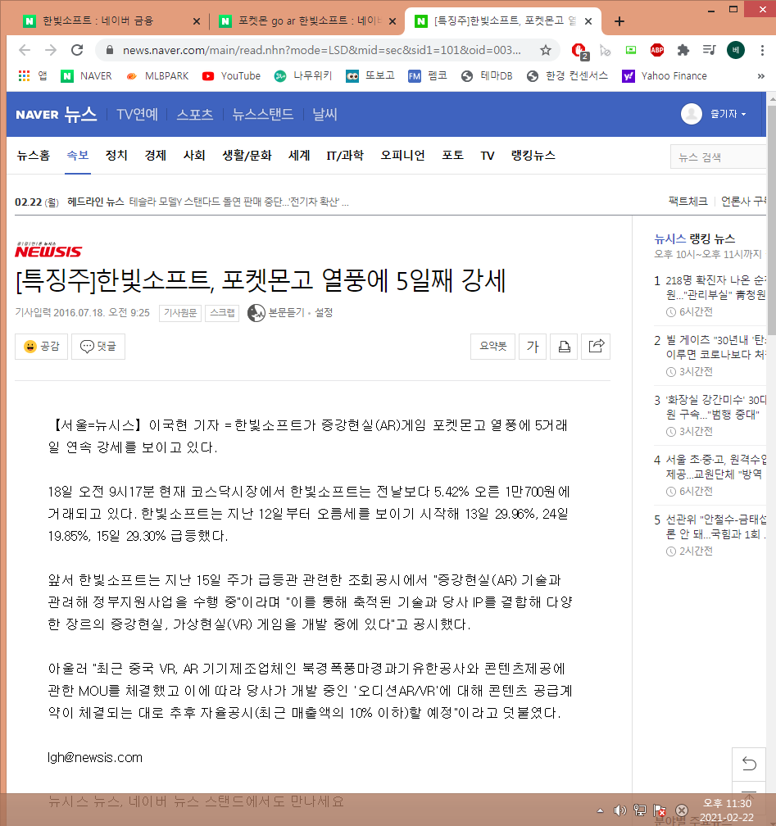Open the 나무위키 bookmark
776x826 pixels.
(x=303, y=76)
